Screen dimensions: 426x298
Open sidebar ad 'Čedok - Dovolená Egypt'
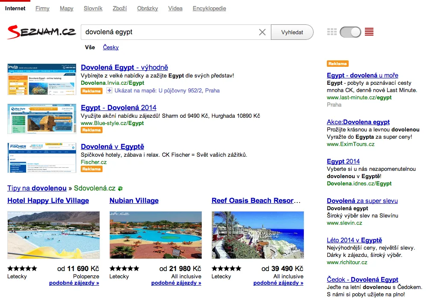(x=362, y=280)
